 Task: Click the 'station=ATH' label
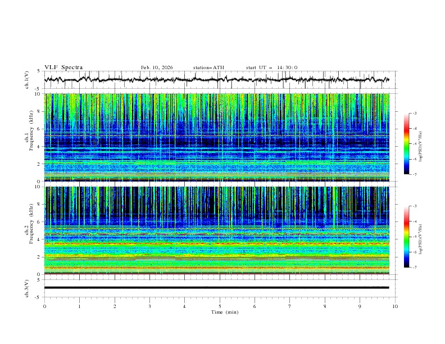click(208, 67)
